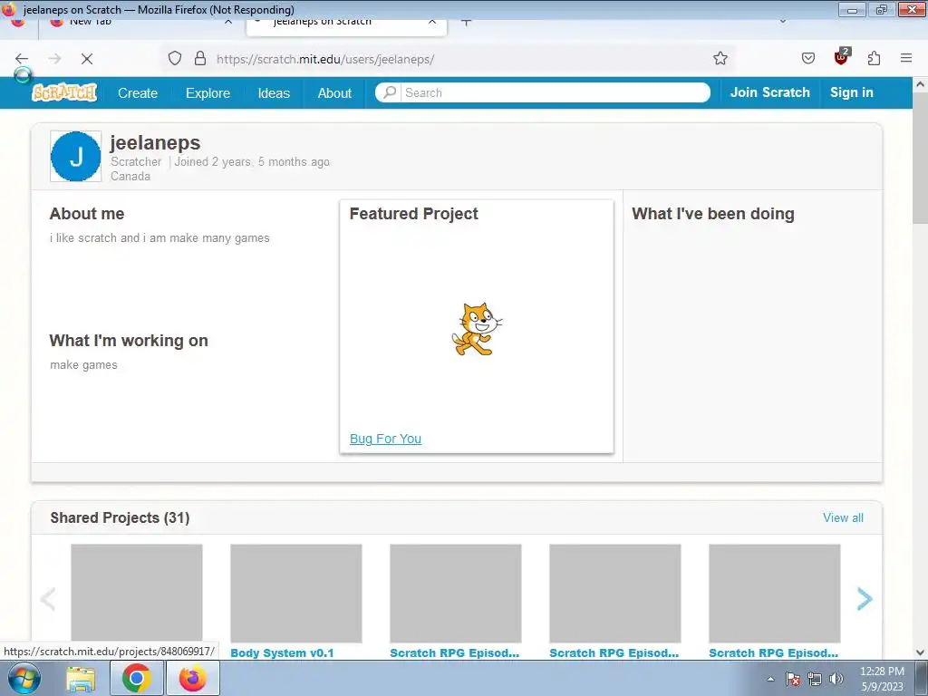Click the first gray shared project thumbnail

[137, 594]
